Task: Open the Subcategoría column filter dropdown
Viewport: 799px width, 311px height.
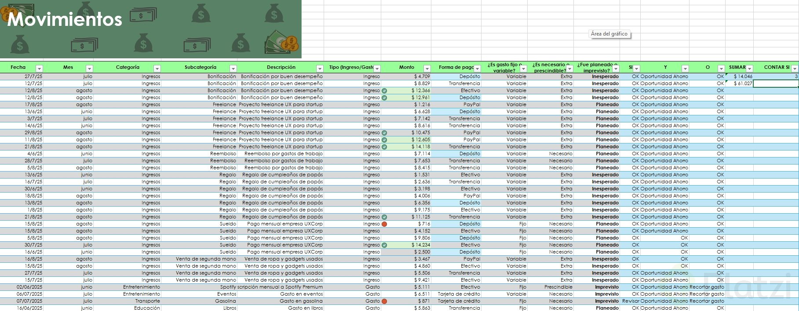Action: click(x=233, y=68)
